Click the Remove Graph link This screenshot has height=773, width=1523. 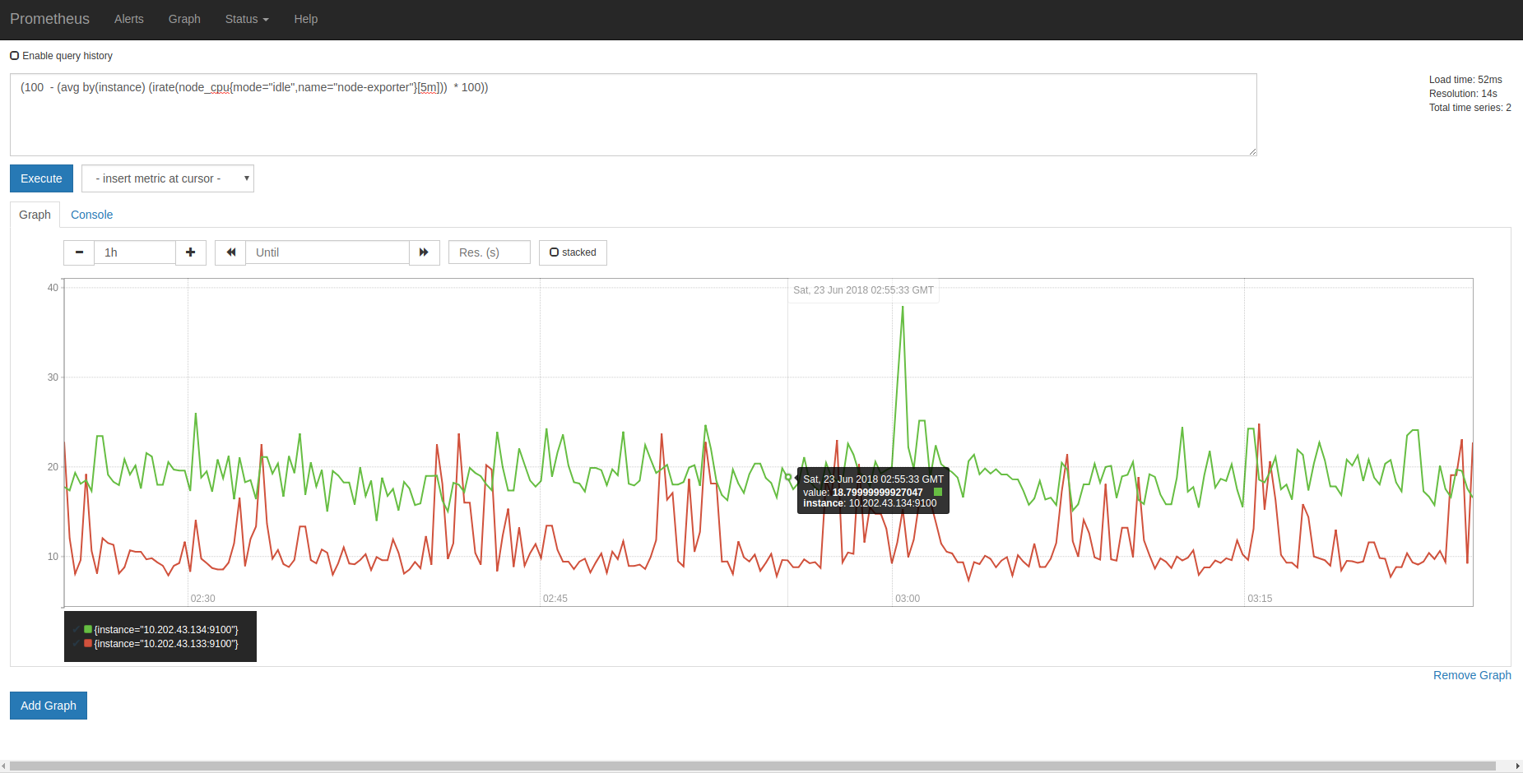click(x=1472, y=675)
